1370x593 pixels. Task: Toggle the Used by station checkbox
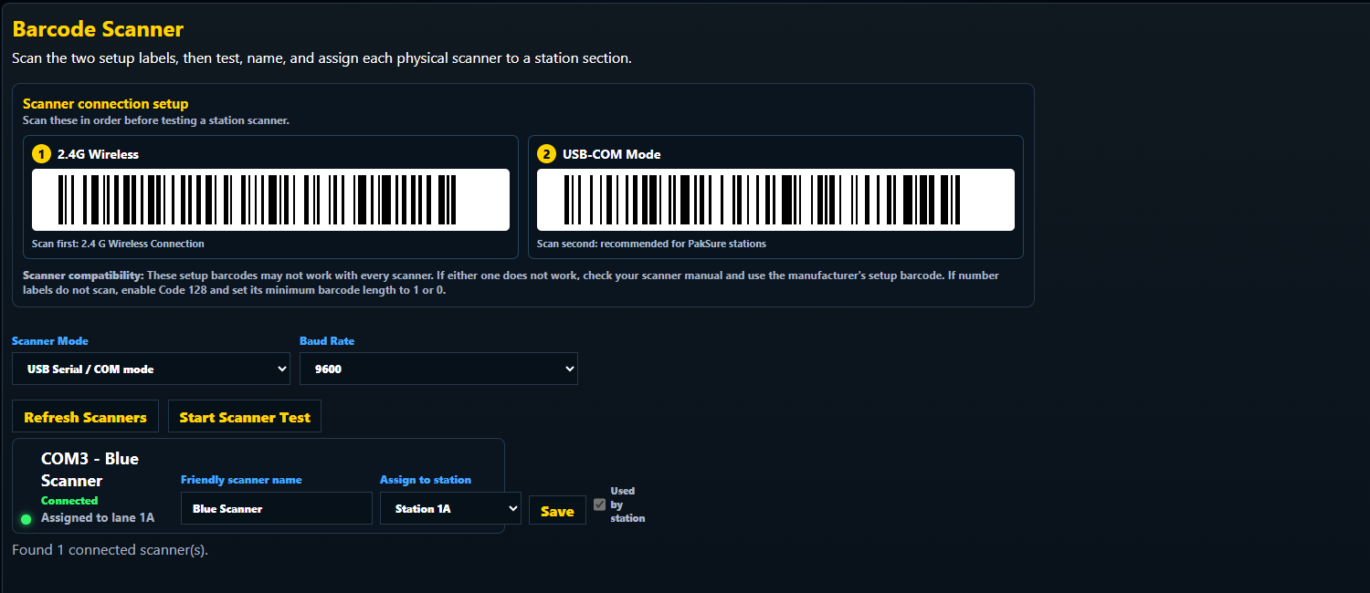[599, 505]
